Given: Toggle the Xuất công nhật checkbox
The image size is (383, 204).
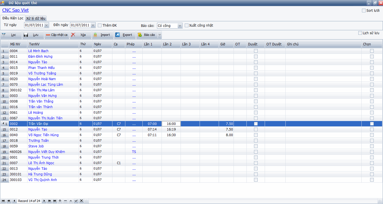Looking at the screenshot, I should 187,25.
